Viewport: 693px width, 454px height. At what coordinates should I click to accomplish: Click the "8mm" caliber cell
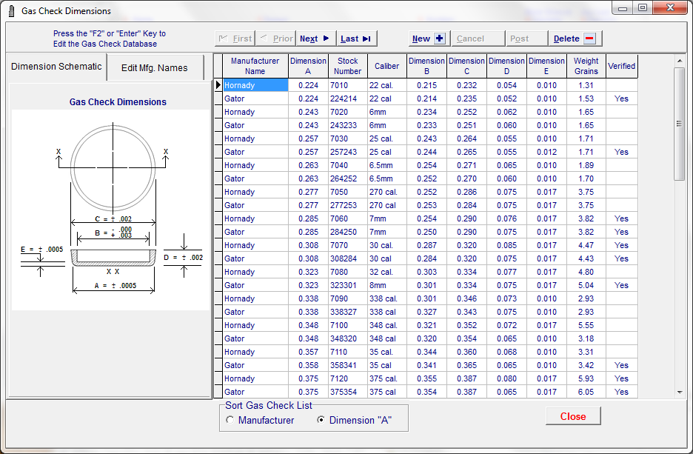point(386,285)
